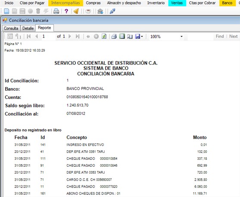Click the grayed edit document icon

point(15,11)
